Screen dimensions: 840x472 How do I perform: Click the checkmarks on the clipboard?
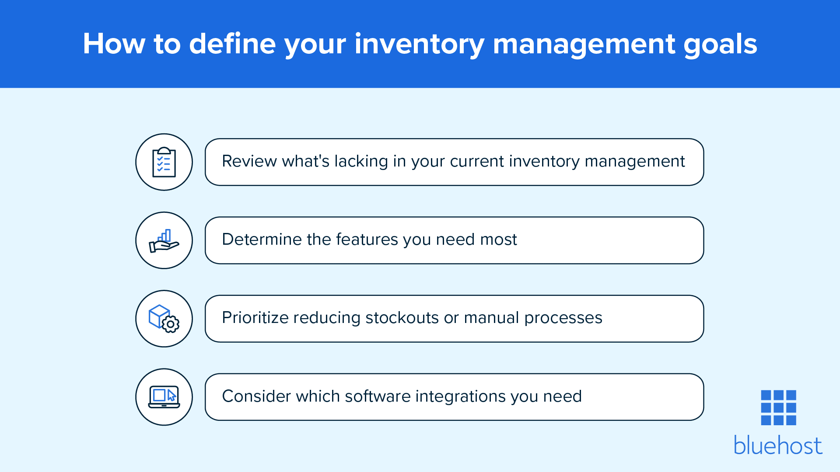pyautogui.click(x=160, y=163)
